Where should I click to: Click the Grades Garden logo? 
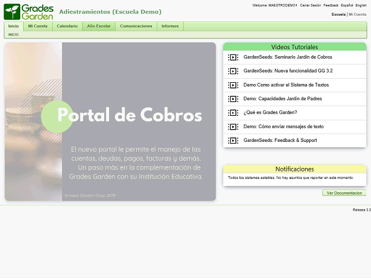(28, 12)
